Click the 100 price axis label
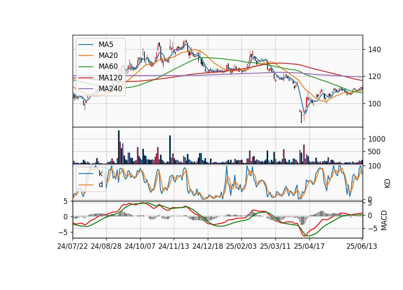This screenshot has height=290, width=403. (374, 104)
